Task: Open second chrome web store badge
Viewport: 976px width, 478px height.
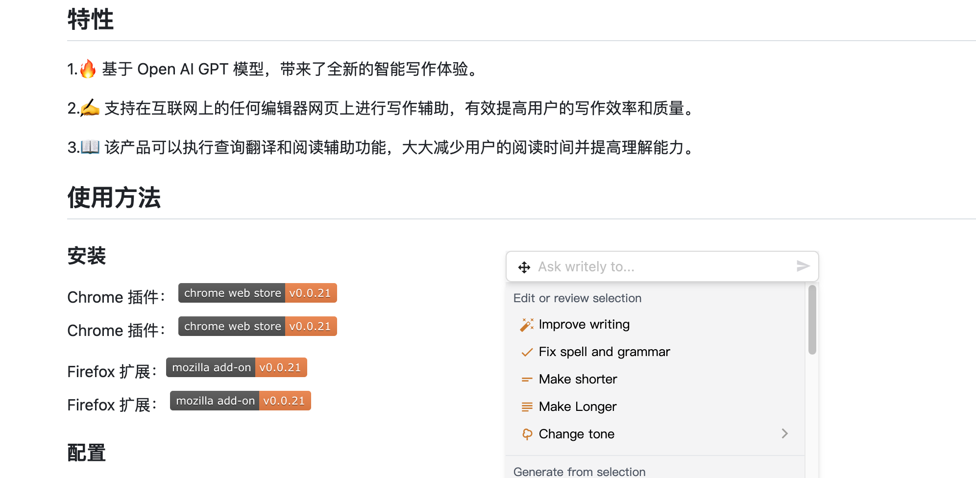Action: point(232,326)
